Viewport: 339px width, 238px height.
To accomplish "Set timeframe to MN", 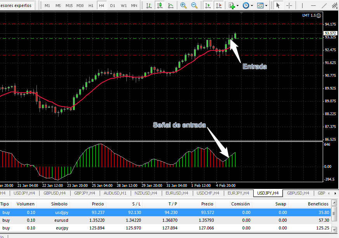I will [134, 5].
